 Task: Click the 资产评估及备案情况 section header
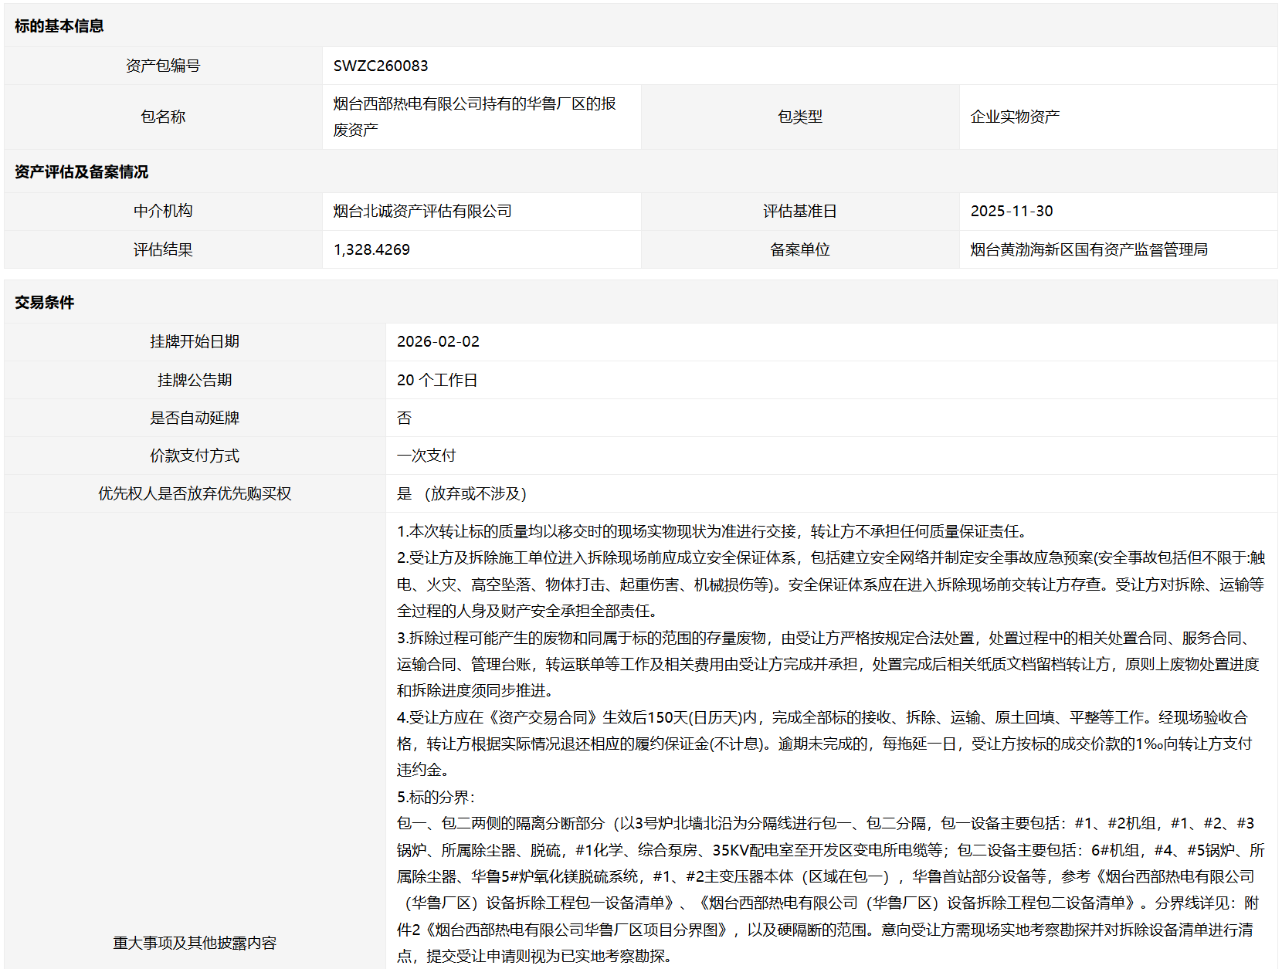pos(81,172)
